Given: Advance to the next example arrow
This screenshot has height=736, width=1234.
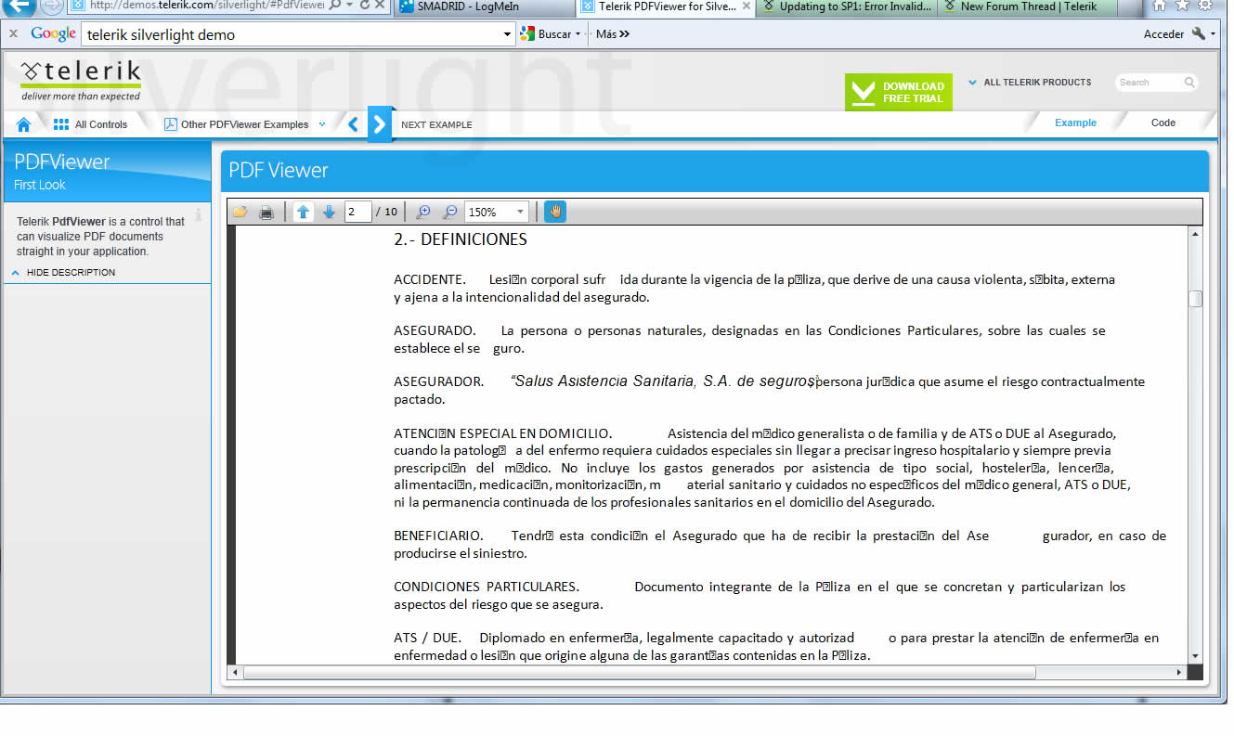Looking at the screenshot, I should coord(379,124).
